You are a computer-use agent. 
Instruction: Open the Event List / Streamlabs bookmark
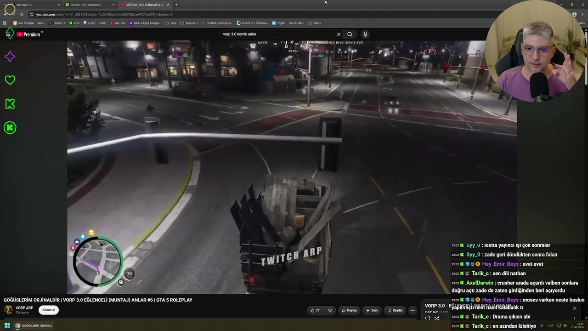(x=252, y=23)
